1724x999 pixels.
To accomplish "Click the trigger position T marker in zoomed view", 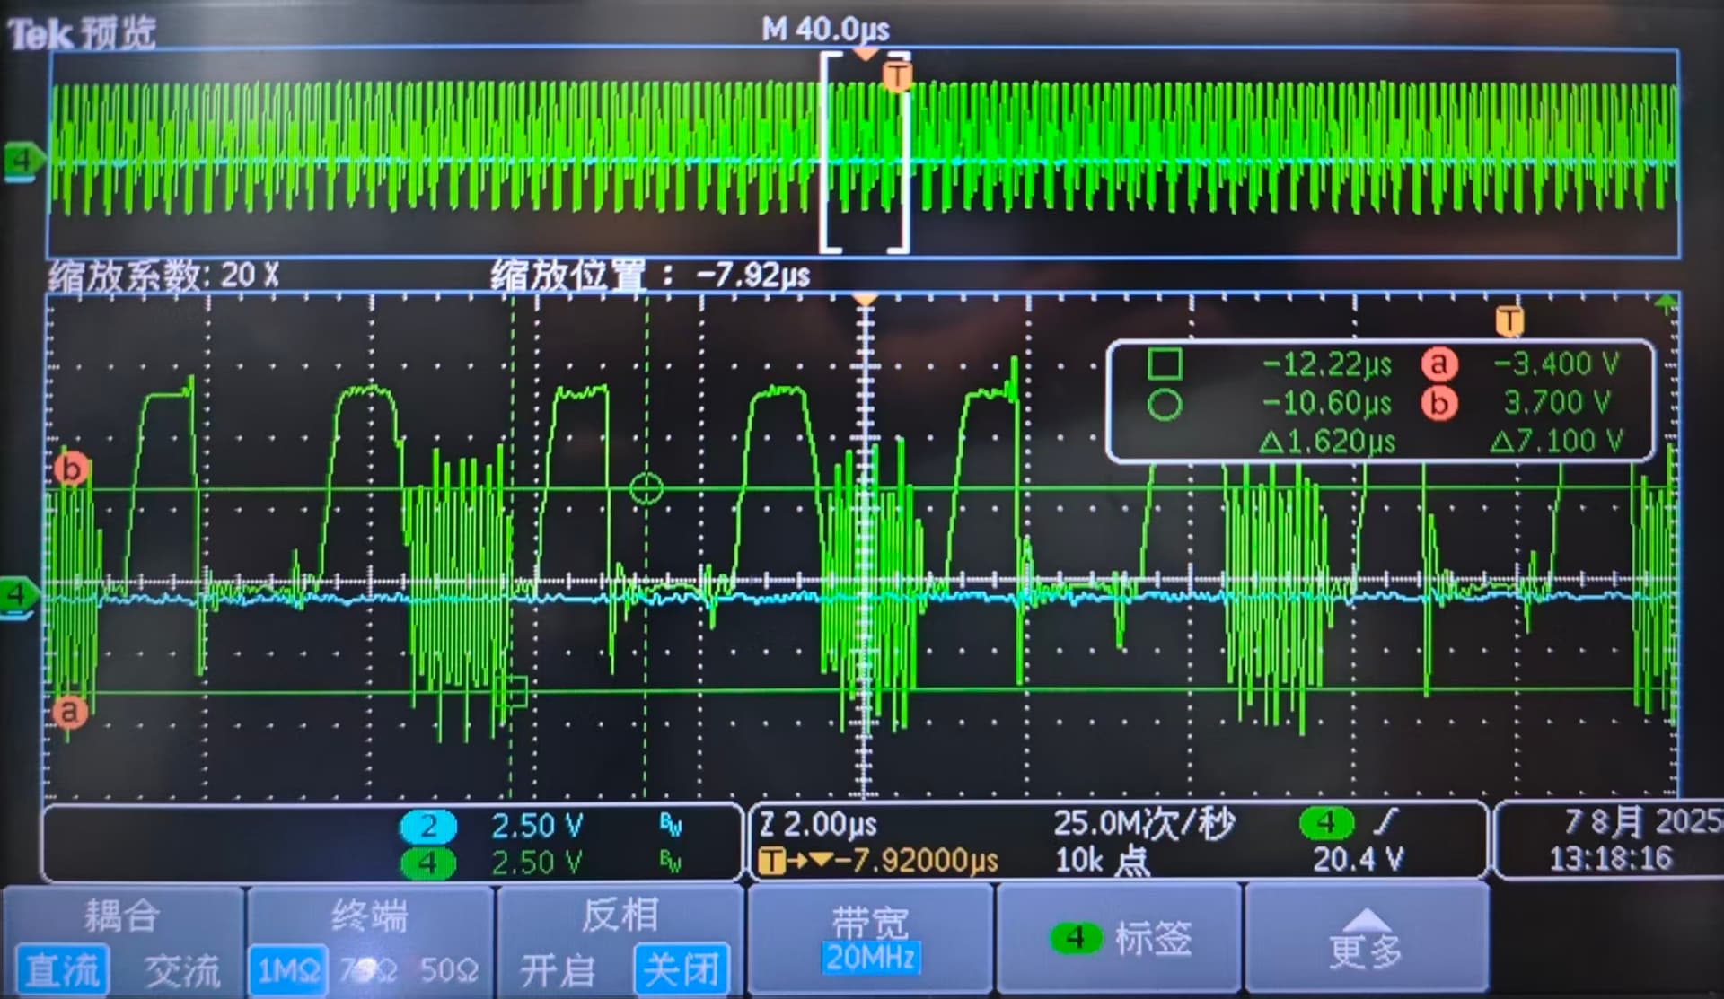I will coord(1509,320).
